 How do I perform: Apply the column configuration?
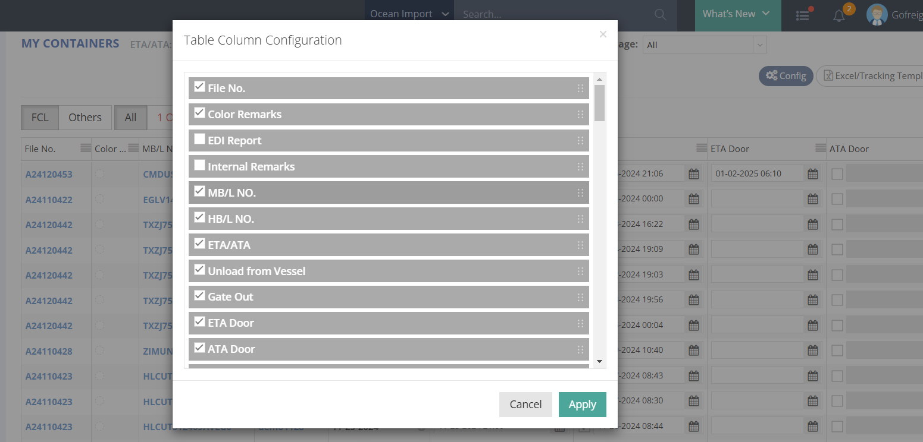click(582, 405)
